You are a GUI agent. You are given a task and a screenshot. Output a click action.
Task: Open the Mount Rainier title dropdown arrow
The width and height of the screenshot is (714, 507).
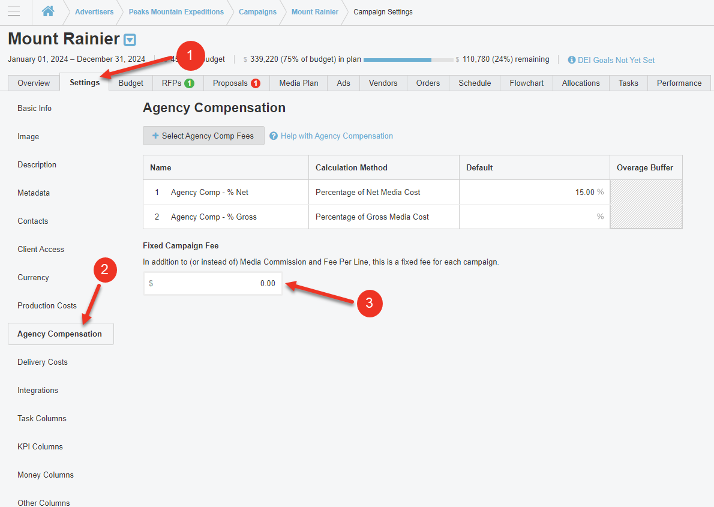(x=130, y=40)
